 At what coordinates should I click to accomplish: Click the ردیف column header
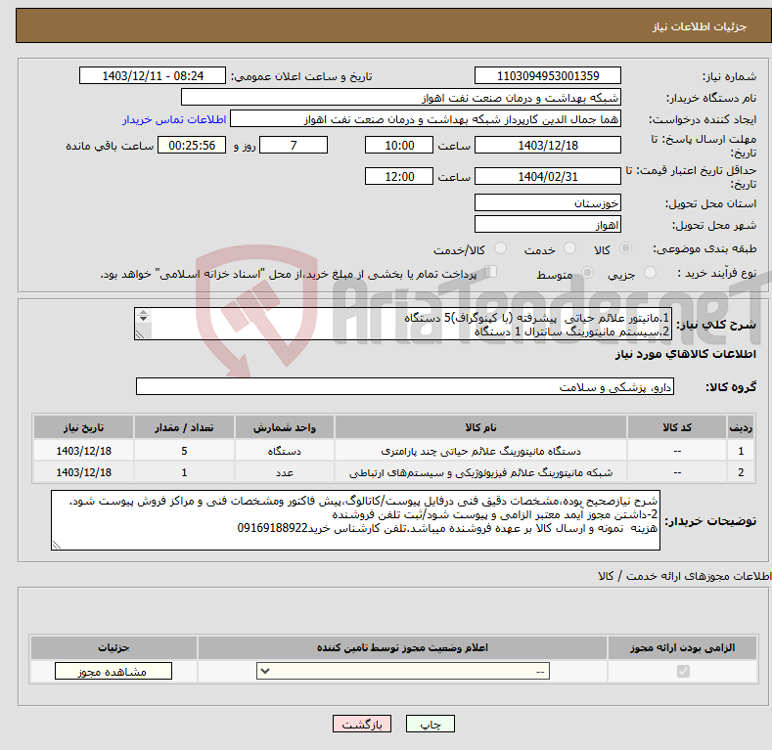pos(741,427)
